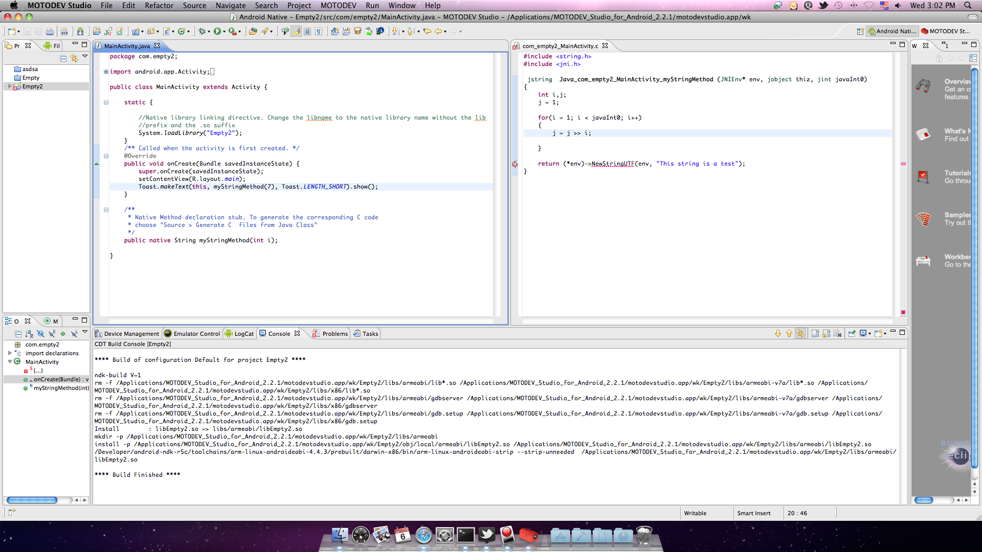Open the MOTODEV menu in the menu bar
This screenshot has height=552, width=982.
(x=338, y=6)
